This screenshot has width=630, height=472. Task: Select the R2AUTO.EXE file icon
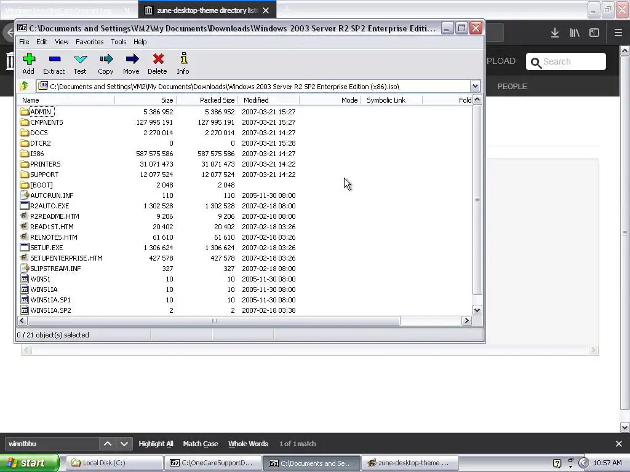[25, 205]
